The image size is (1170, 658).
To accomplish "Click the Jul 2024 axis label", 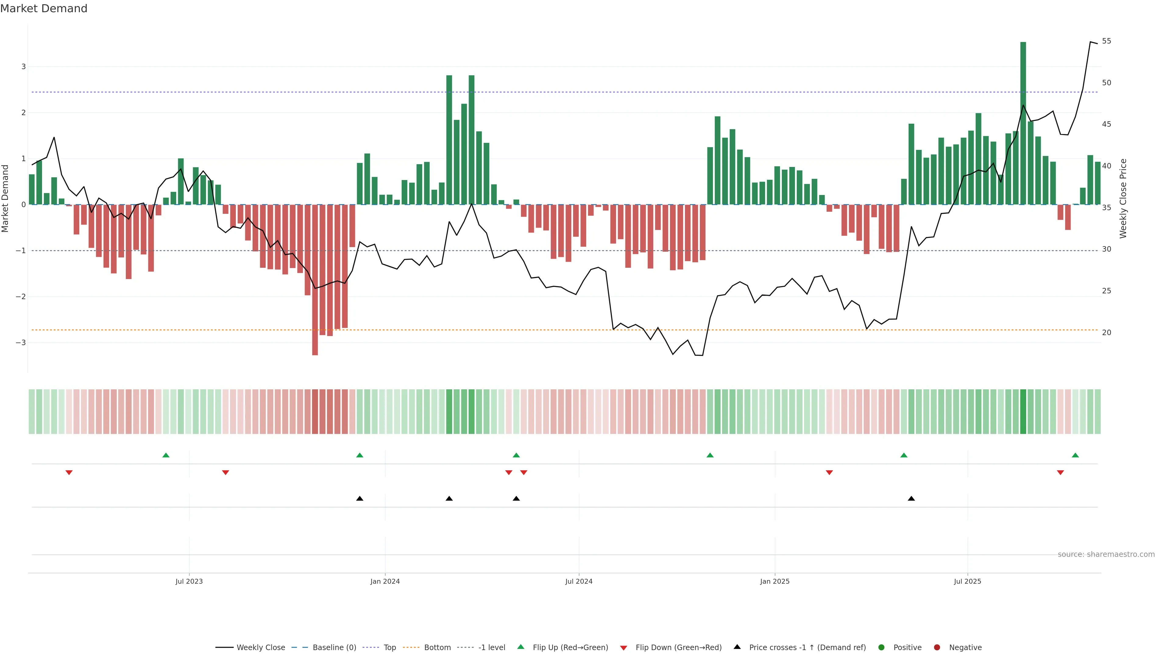I will coord(579,581).
